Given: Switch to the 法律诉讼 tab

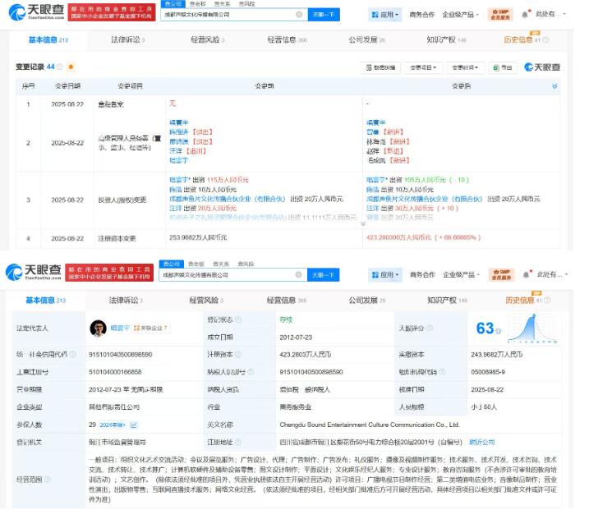Looking at the screenshot, I should click(127, 39).
